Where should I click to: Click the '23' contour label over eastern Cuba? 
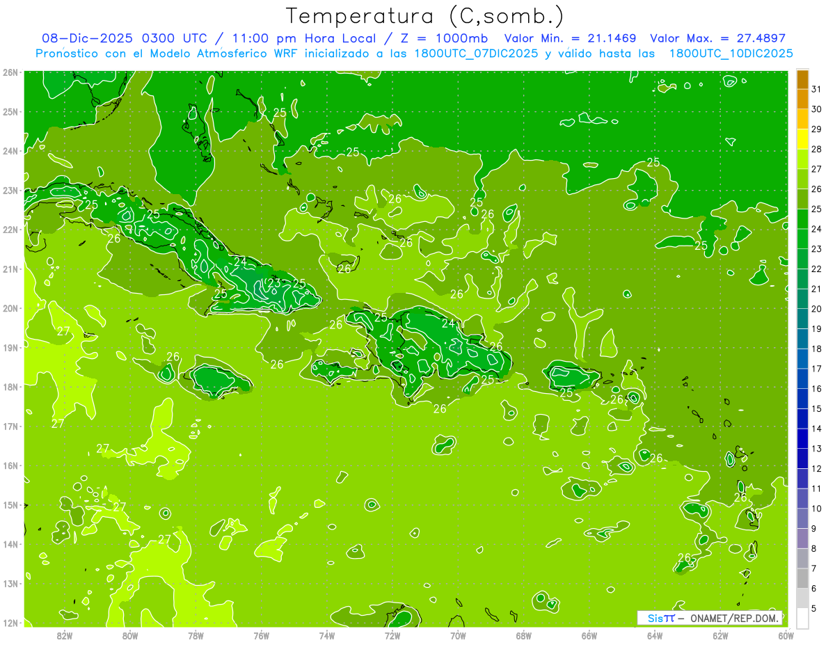pos(273,283)
